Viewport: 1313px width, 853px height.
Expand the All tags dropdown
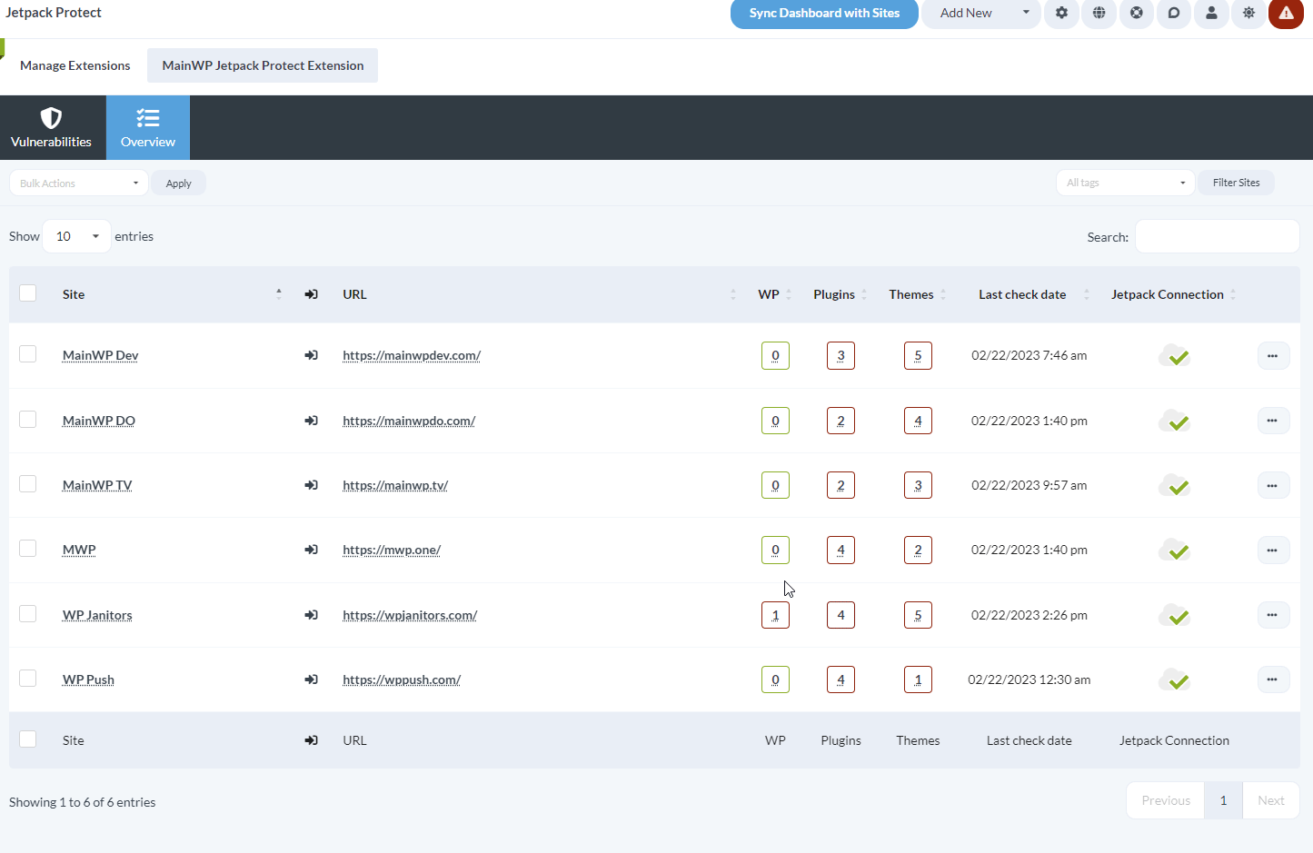point(1125,182)
